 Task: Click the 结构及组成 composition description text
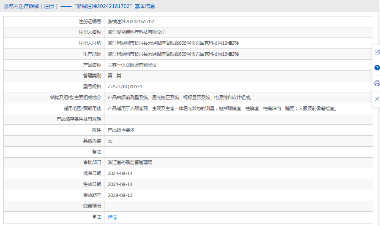tap(180, 97)
